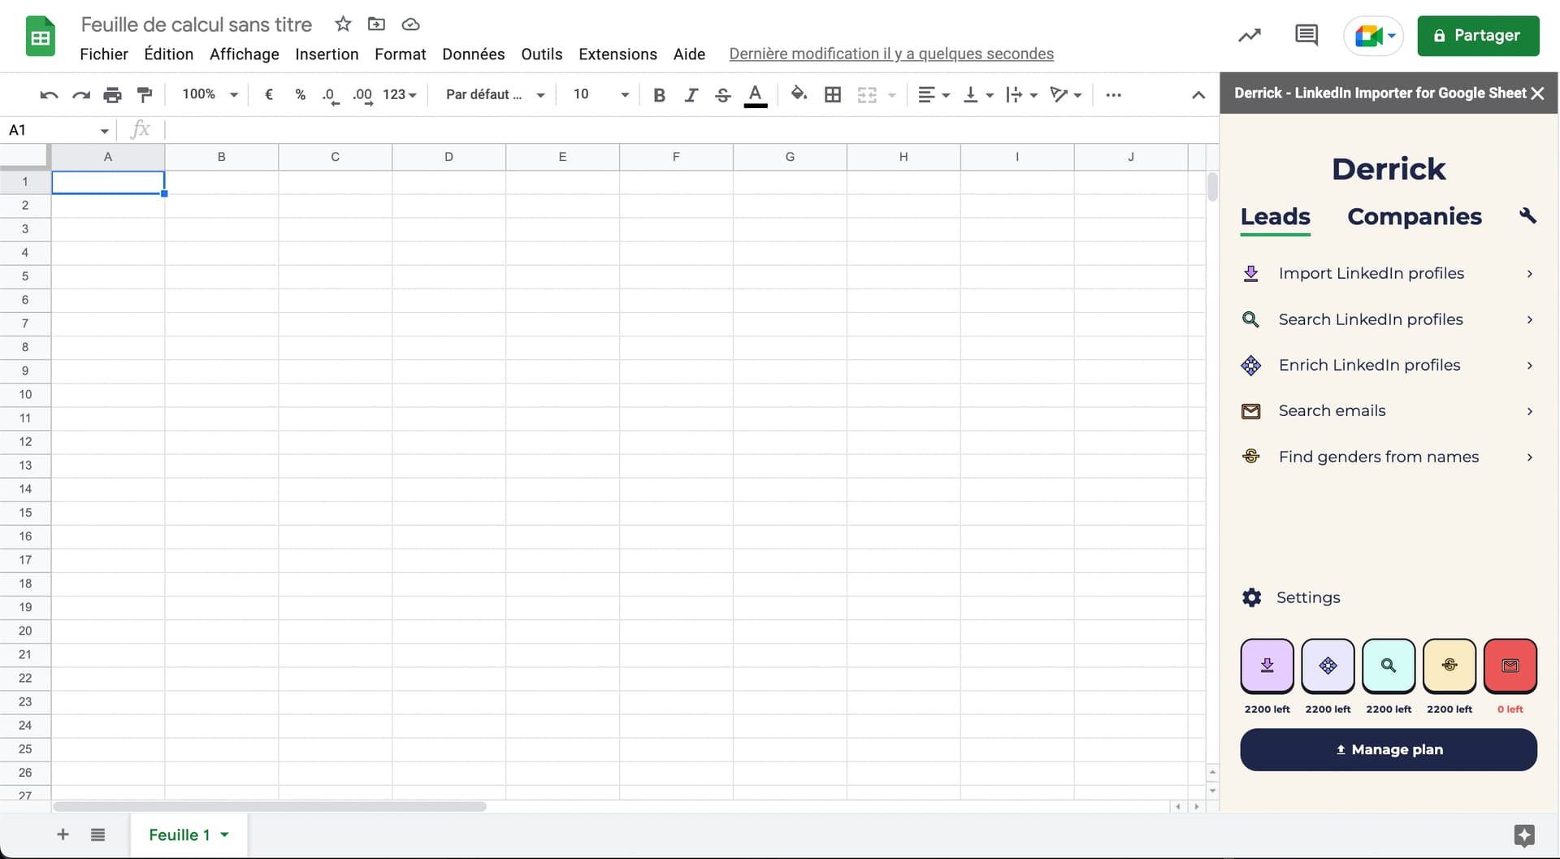The height and width of the screenshot is (859, 1560).
Task: Apply euro currency format
Action: [x=269, y=94]
